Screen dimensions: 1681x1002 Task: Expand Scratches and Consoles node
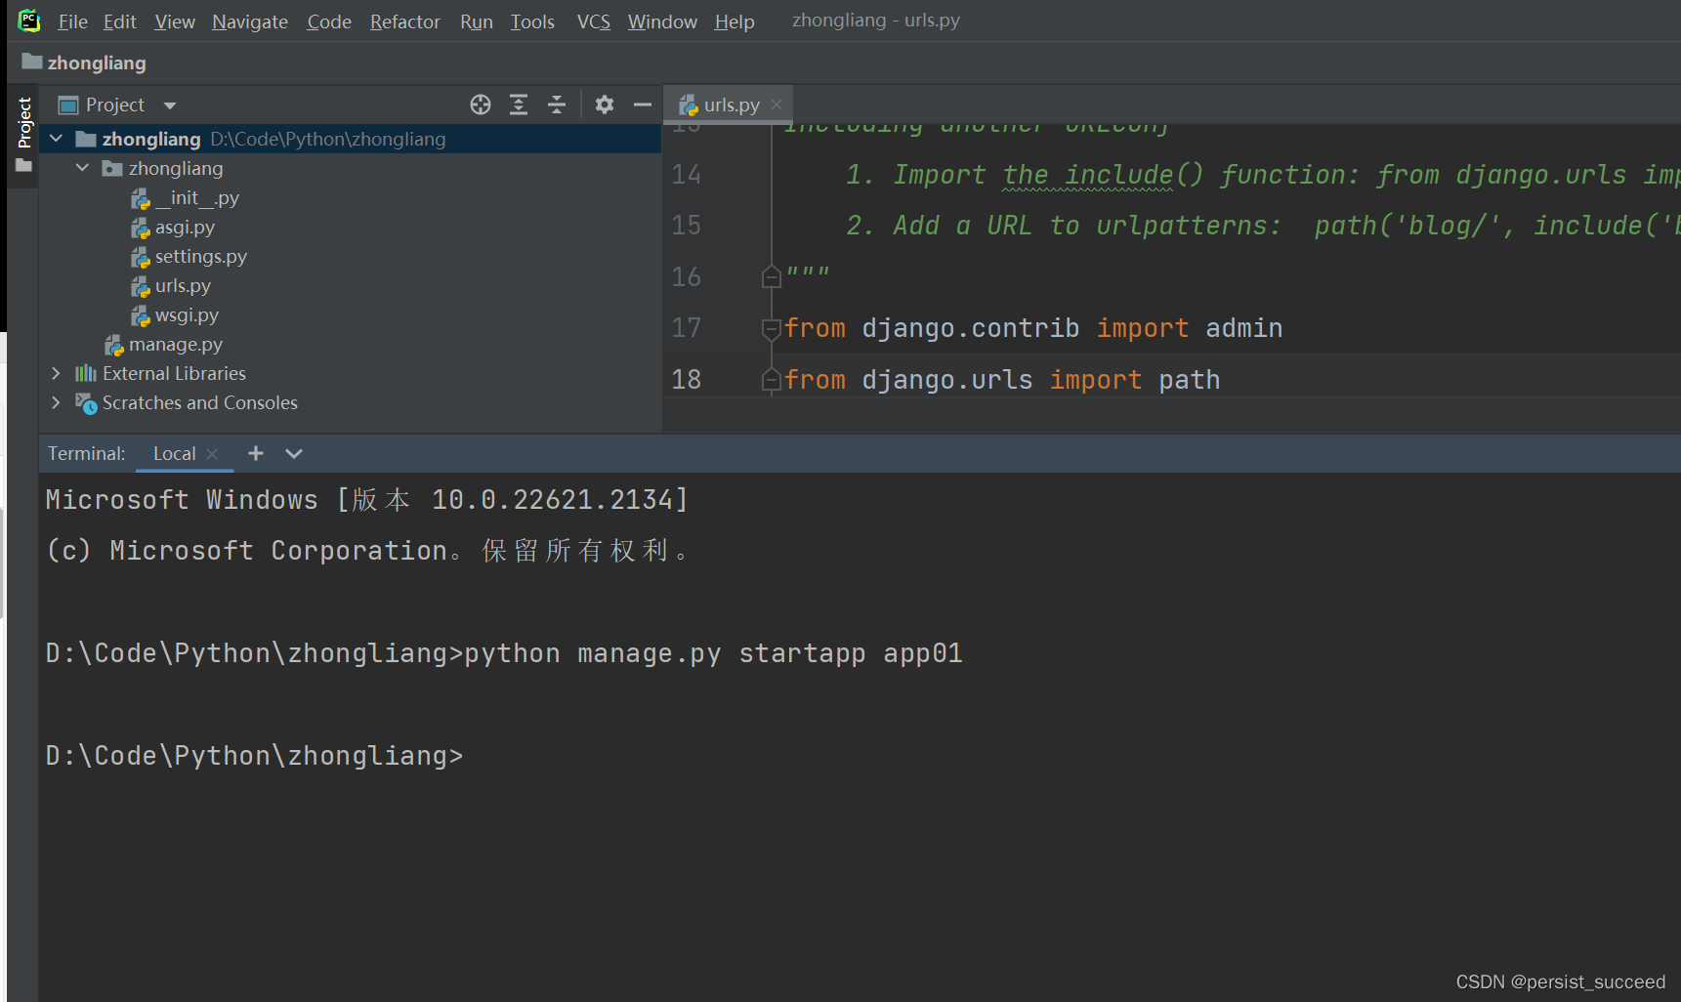tap(56, 402)
